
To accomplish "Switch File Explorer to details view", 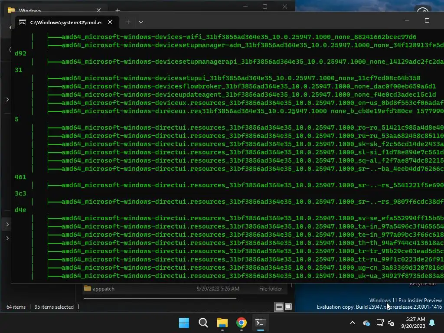I will [x=279, y=307].
